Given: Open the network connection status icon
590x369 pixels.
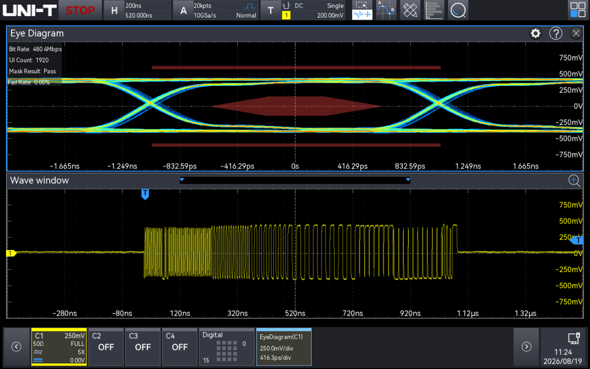Looking at the screenshot, I should [574, 338].
